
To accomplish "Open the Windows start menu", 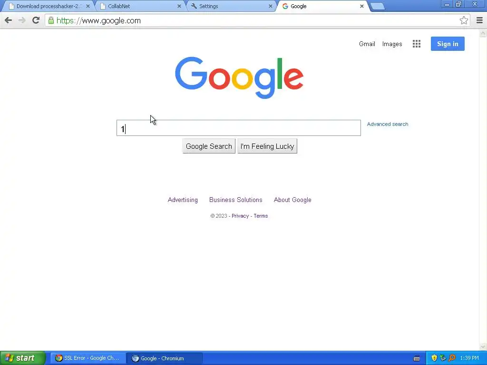I will [x=22, y=358].
